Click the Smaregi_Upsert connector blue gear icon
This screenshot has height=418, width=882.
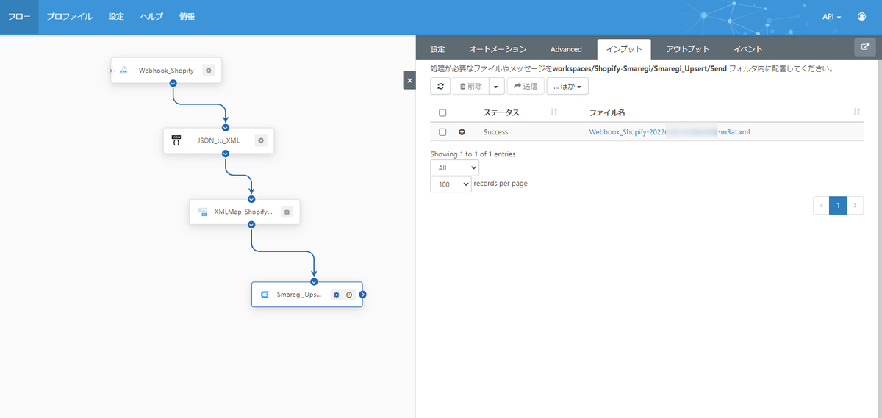[337, 295]
